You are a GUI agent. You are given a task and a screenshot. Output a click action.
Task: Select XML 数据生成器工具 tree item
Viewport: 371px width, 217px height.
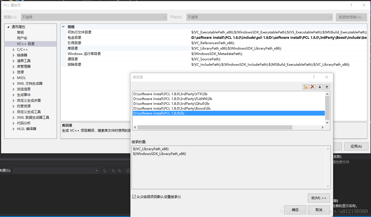(x=33, y=118)
